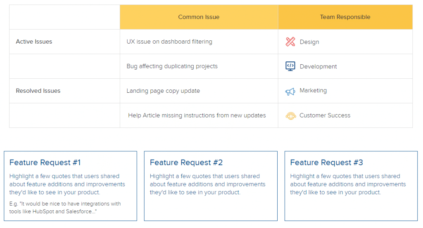Click the HubSpot and Salesforce example quote
This screenshot has height=228, width=423.
[x=65, y=208]
